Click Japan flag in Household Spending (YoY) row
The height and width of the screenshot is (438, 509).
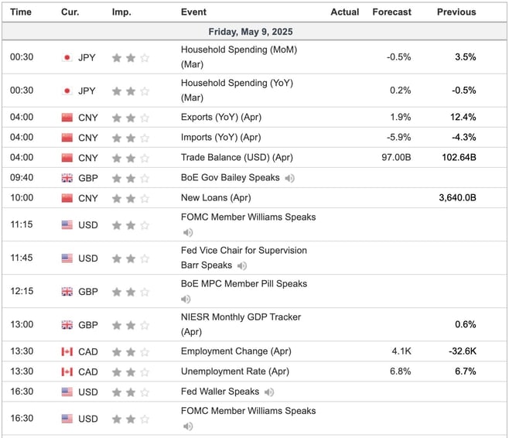point(67,91)
